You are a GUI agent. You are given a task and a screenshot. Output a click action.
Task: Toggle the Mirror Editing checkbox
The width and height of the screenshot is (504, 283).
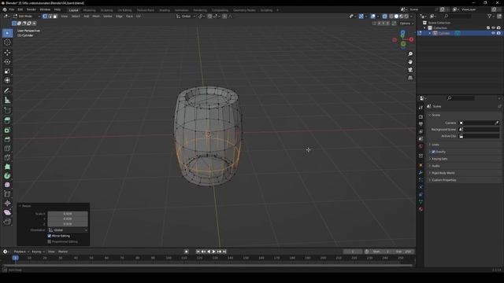click(50, 236)
